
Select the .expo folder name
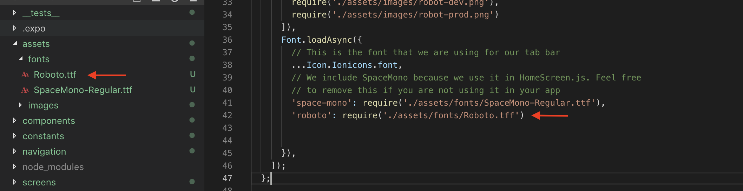pos(34,29)
